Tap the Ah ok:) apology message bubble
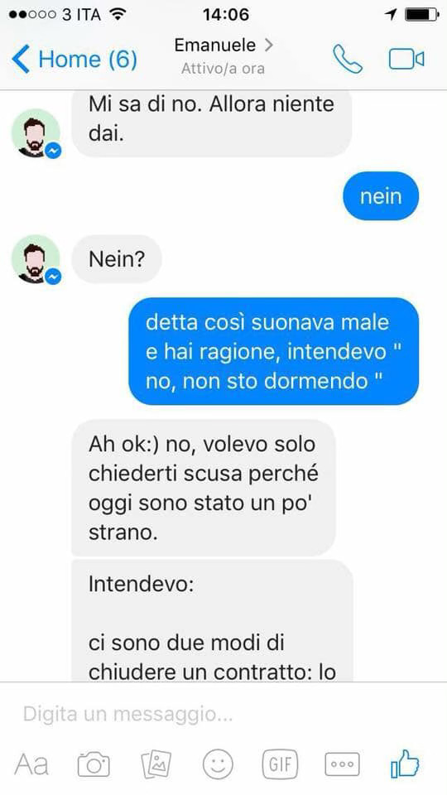The image size is (447, 795). (x=204, y=489)
